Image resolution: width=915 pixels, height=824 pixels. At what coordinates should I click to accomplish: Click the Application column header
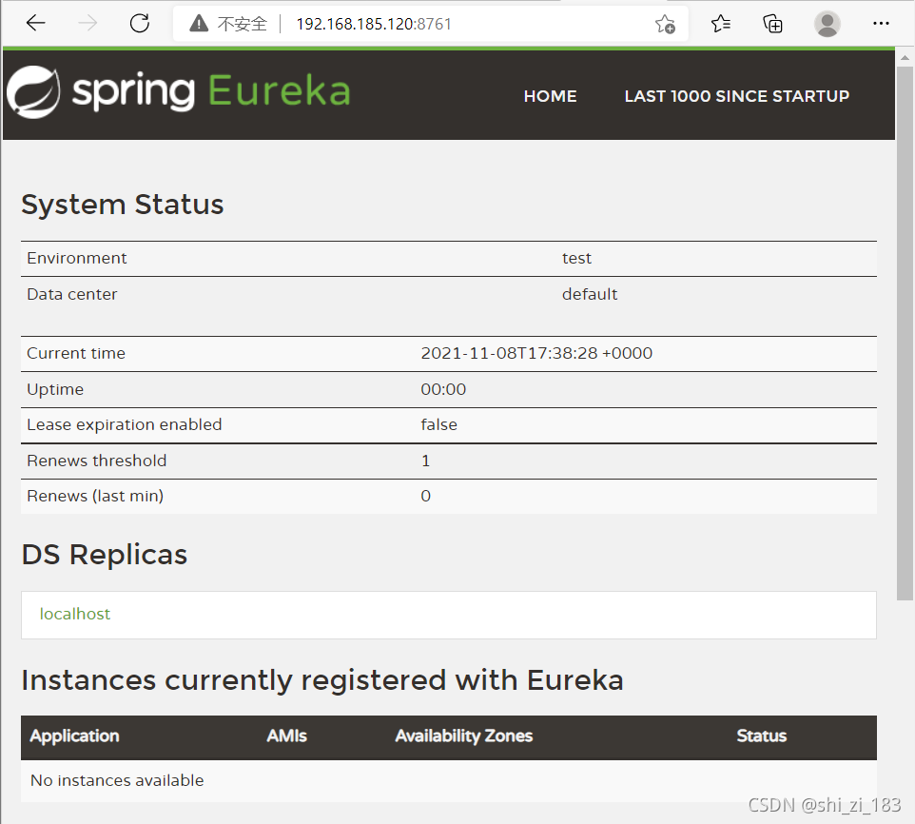(x=75, y=736)
